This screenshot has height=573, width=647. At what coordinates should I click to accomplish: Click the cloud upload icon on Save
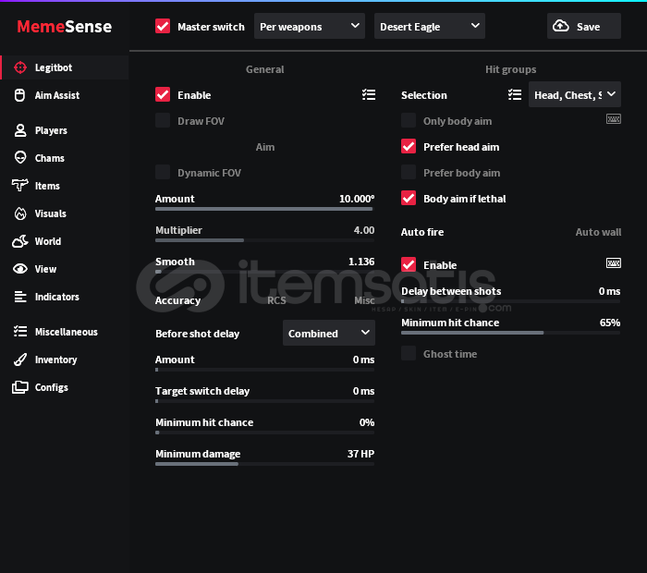(x=560, y=26)
